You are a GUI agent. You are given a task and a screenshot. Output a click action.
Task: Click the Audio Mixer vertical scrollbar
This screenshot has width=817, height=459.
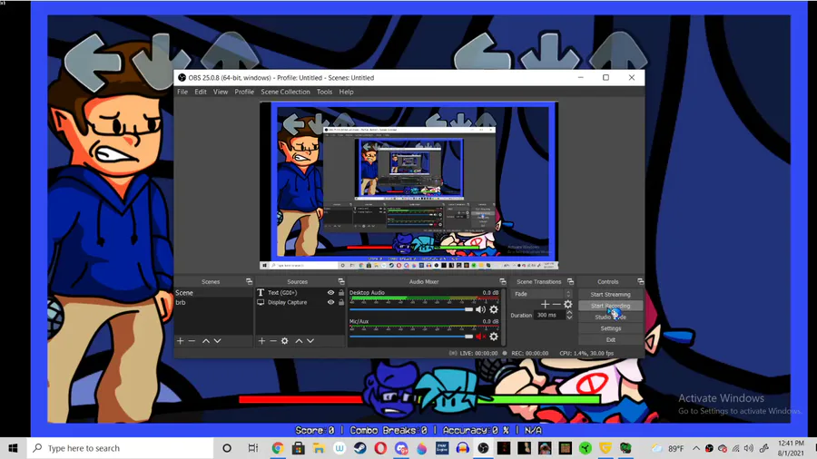[x=503, y=317]
